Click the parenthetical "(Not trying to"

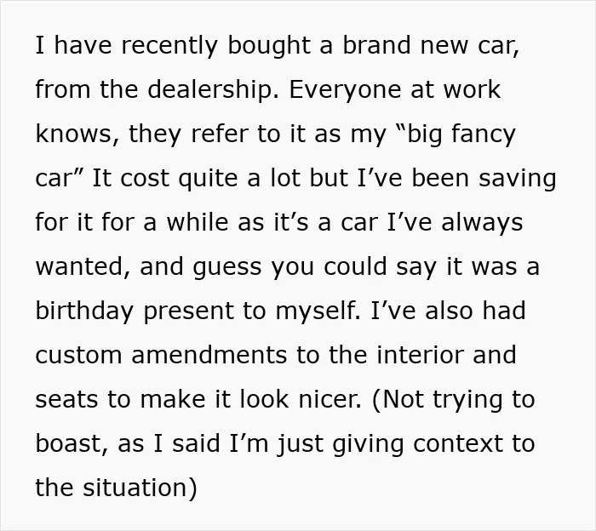(454, 400)
